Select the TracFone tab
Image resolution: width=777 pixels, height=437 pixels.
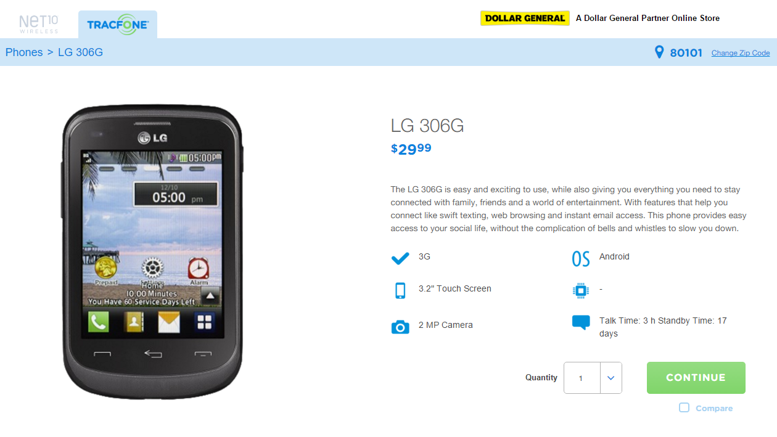tap(118, 25)
